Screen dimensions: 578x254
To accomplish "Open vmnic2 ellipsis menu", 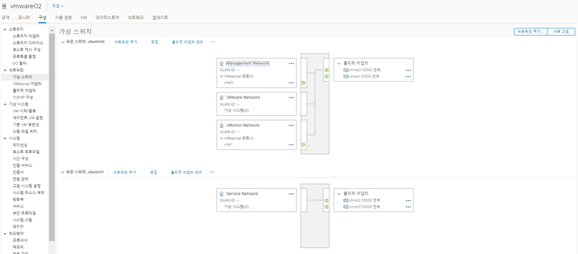I will click(408, 201).
